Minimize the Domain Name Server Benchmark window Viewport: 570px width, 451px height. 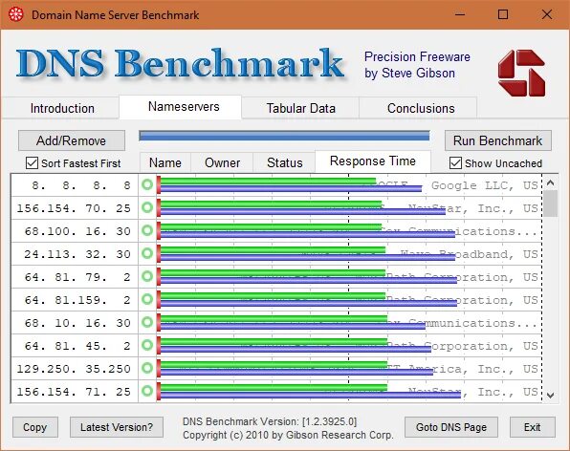pos(460,14)
